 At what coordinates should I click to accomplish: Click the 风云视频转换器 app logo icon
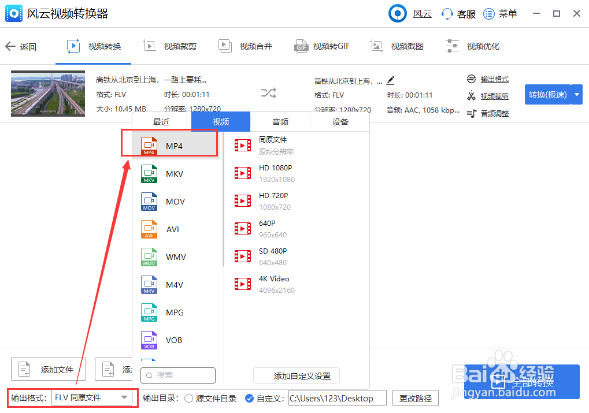tap(13, 13)
